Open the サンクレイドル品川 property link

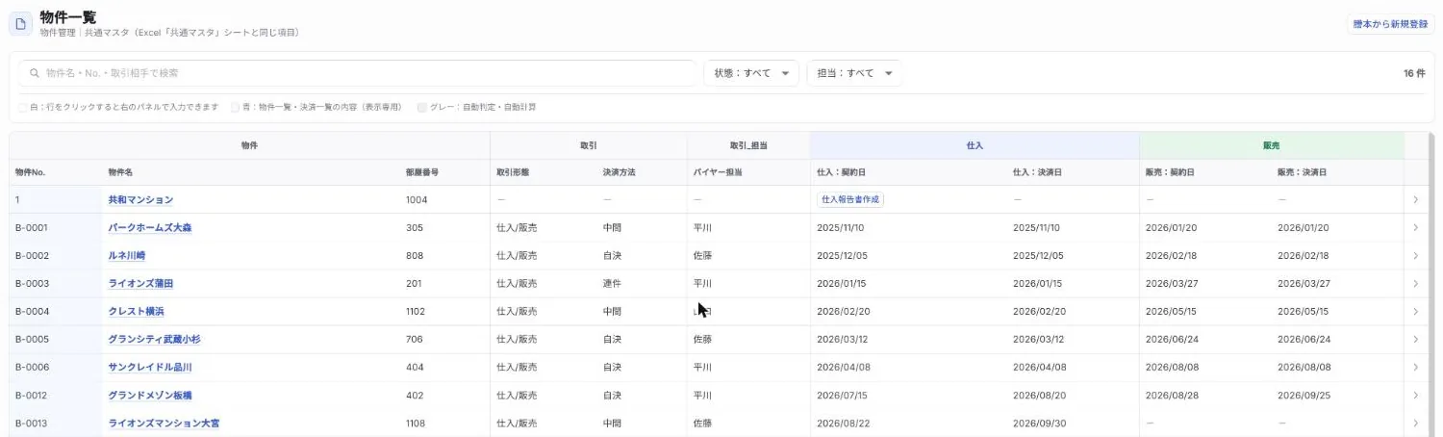[150, 368]
